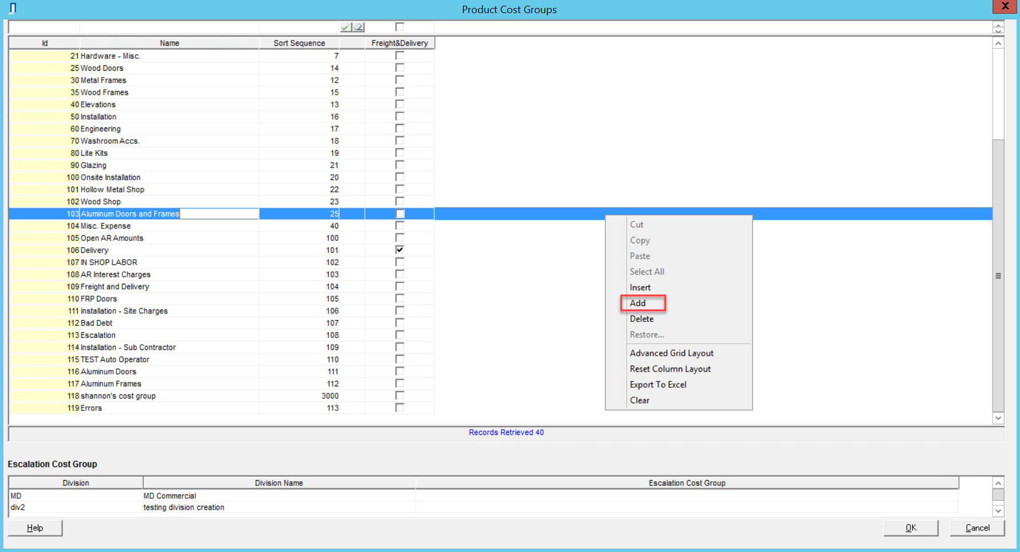Click Escalation grid scrollbar down arrow
The width and height of the screenshot is (1020, 552).
[998, 511]
